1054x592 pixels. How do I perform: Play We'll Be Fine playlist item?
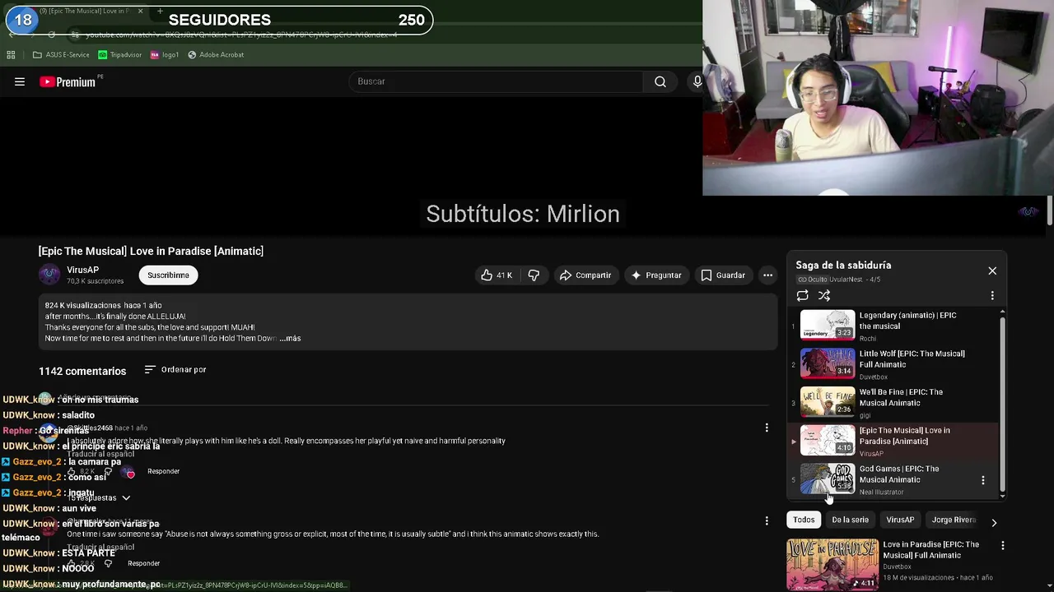tap(893, 403)
